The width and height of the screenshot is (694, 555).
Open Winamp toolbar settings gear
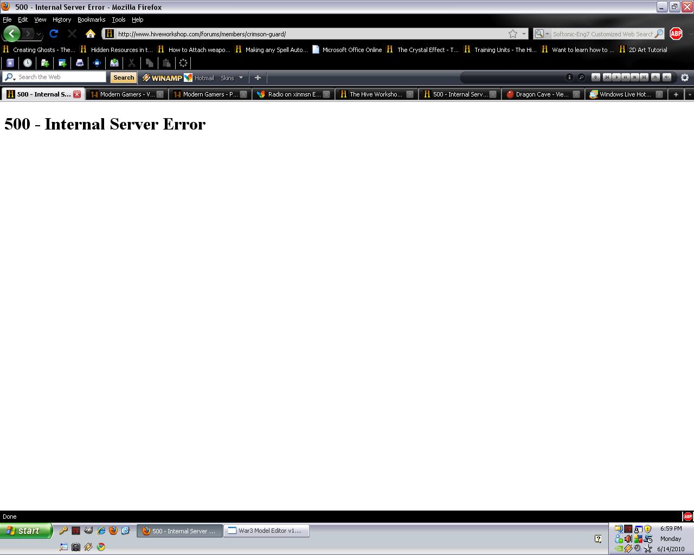[685, 78]
